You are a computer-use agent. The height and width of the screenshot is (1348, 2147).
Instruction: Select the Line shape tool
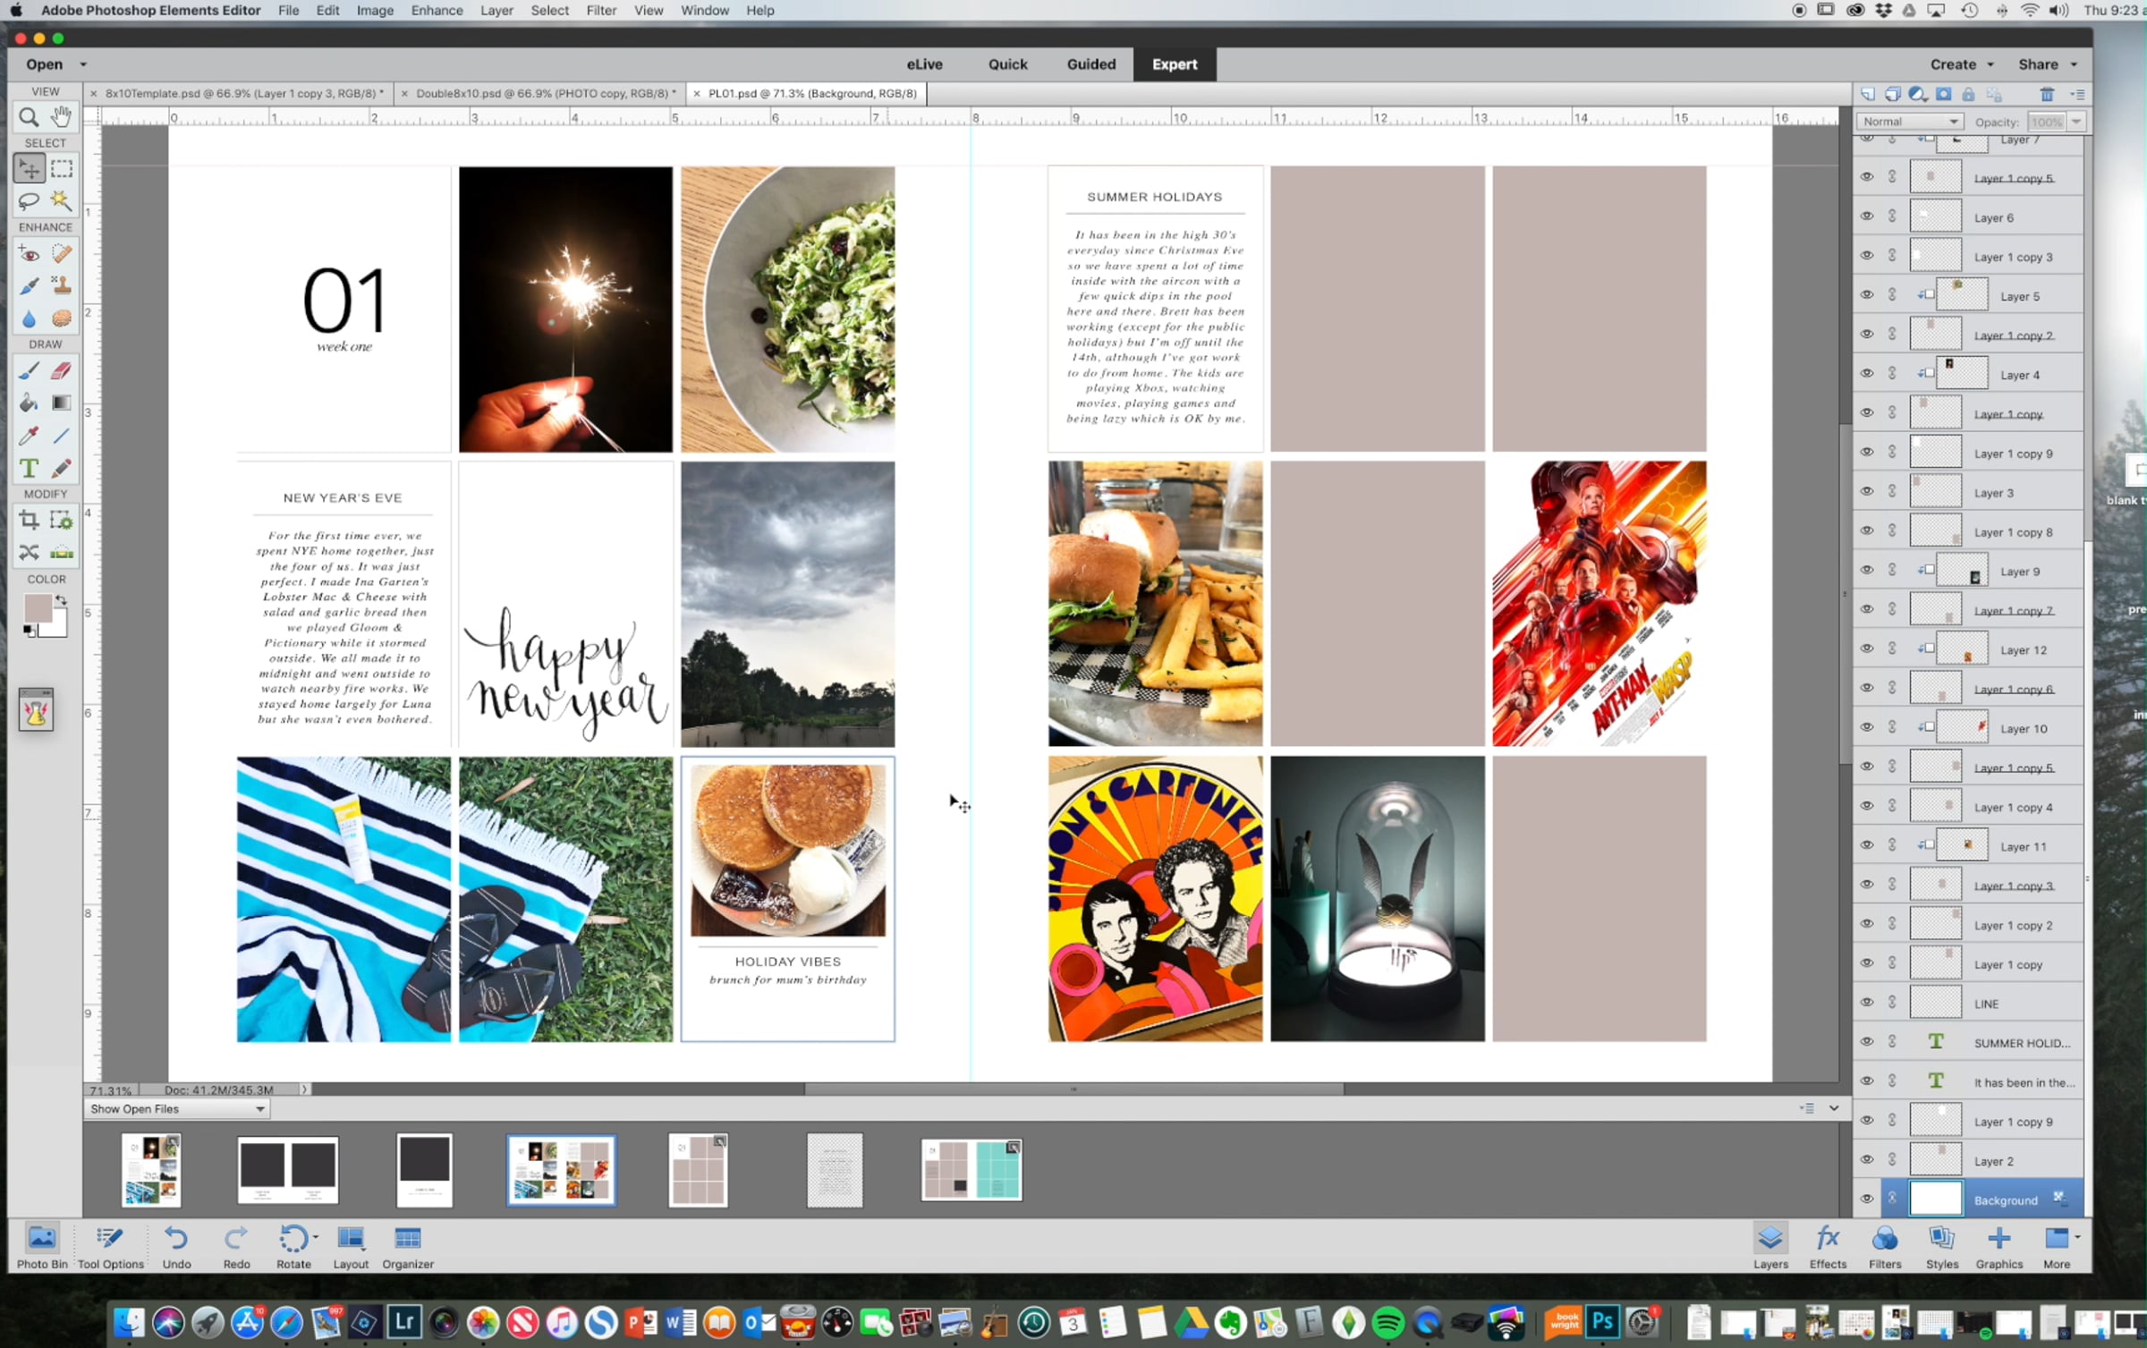pos(61,436)
